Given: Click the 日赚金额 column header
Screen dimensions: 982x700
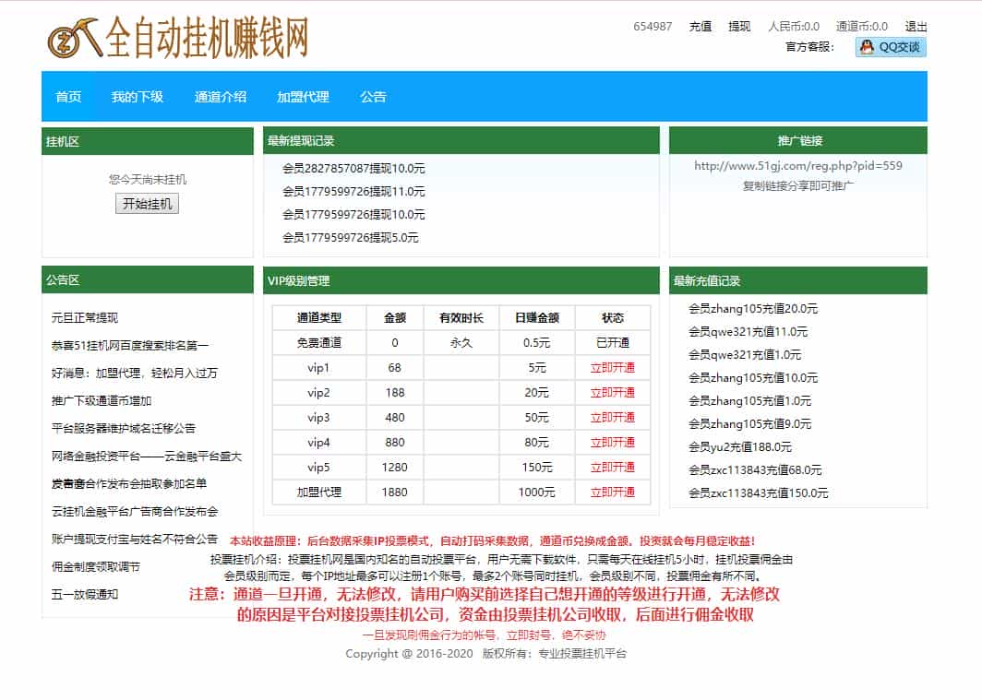Looking at the screenshot, I should click(x=537, y=318).
